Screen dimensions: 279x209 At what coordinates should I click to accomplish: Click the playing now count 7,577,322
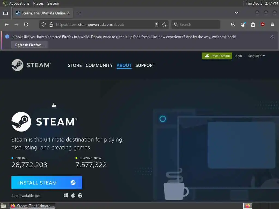point(91,165)
